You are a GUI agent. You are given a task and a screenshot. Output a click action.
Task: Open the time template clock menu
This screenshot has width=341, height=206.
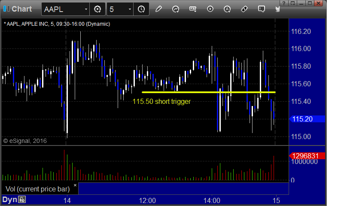point(141,9)
